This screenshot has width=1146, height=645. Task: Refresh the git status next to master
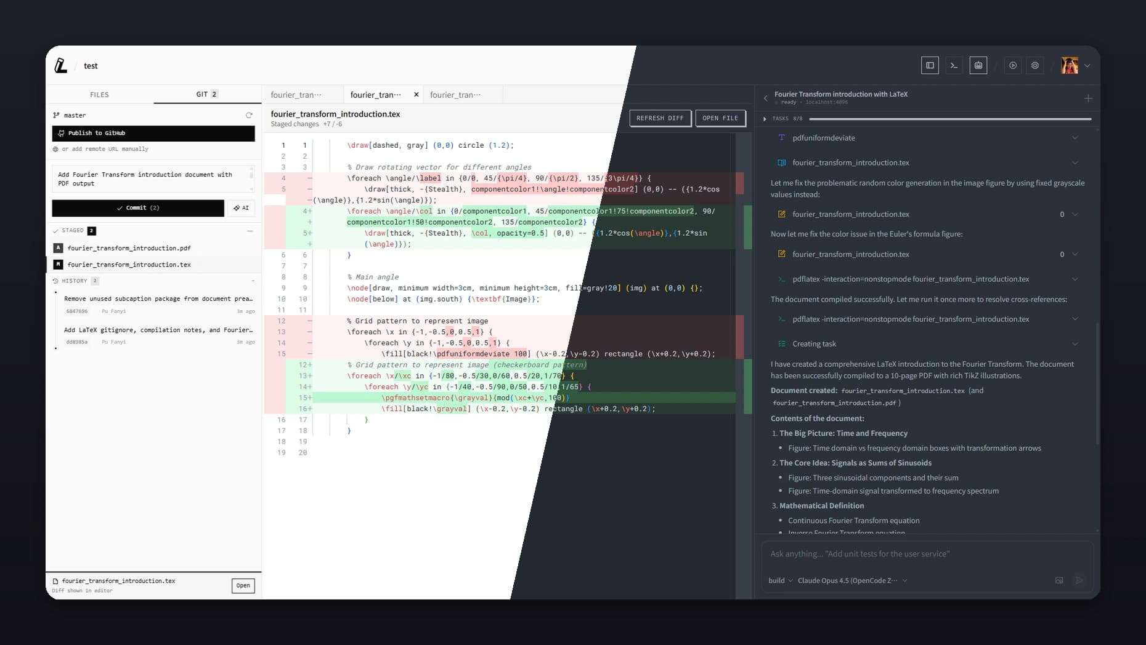click(249, 115)
